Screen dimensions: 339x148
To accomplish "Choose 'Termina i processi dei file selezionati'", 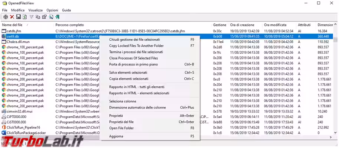I will pos(136,52).
